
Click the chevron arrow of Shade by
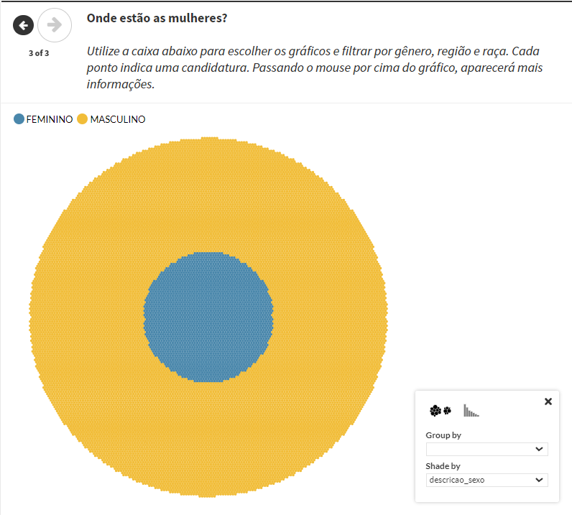click(540, 480)
